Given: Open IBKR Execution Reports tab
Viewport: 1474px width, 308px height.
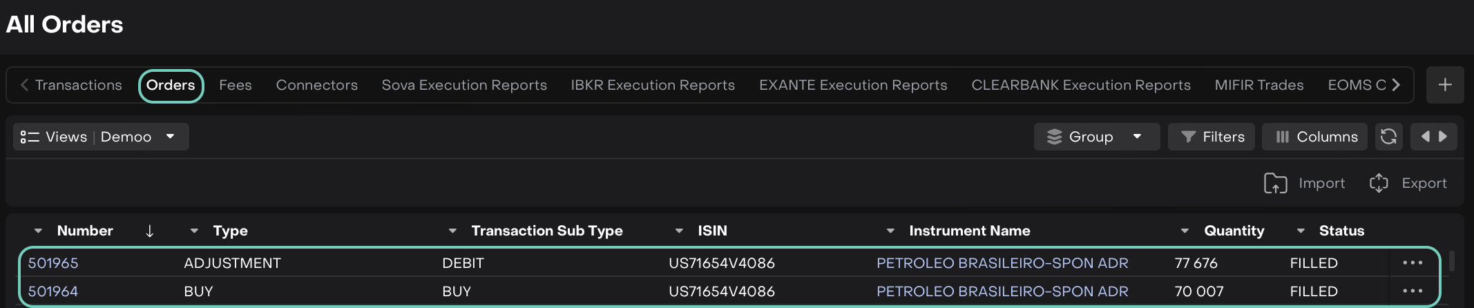Looking at the screenshot, I should (652, 85).
